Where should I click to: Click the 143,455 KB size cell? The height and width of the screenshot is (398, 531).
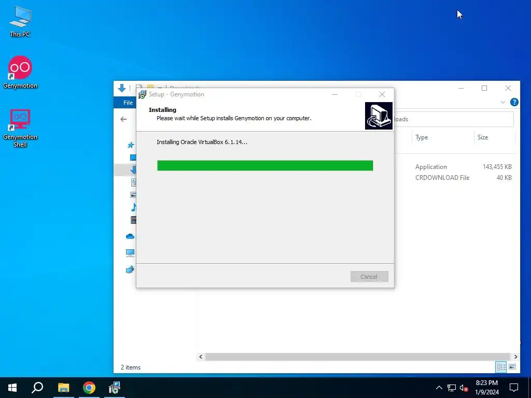(497, 167)
